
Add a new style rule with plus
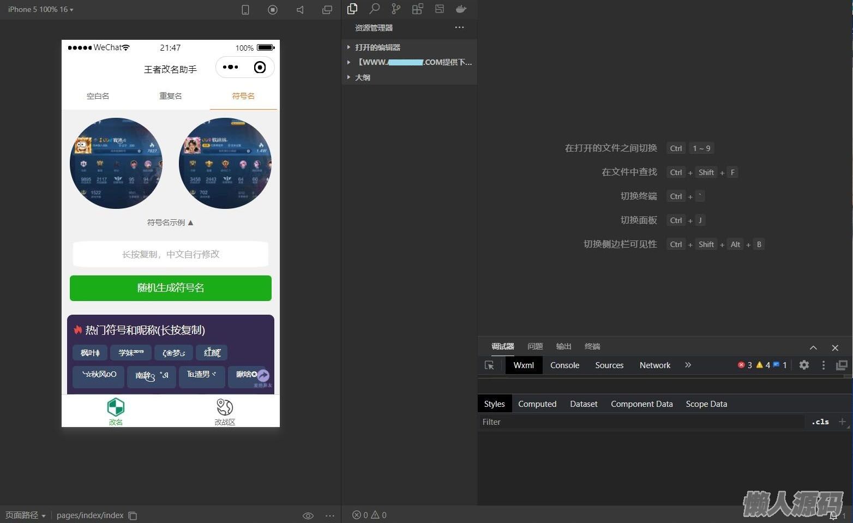click(x=842, y=422)
